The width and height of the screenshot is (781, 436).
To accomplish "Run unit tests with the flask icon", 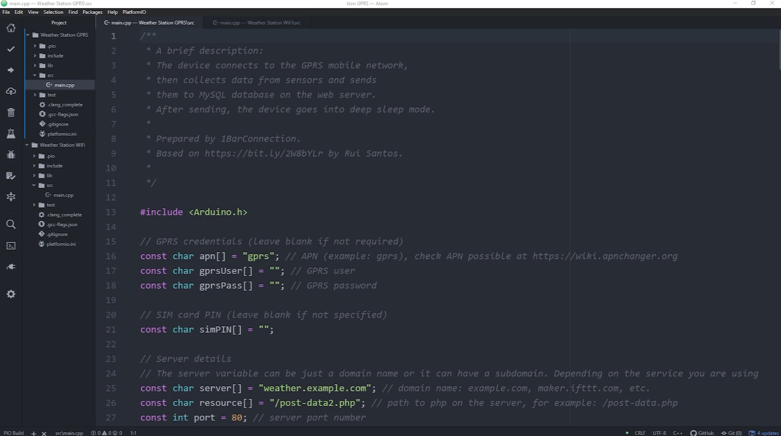I will tap(10, 134).
